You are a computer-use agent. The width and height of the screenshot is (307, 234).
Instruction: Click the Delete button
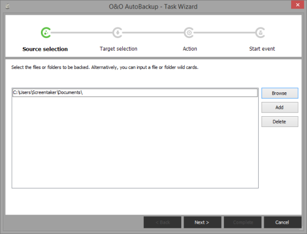pyautogui.click(x=280, y=122)
